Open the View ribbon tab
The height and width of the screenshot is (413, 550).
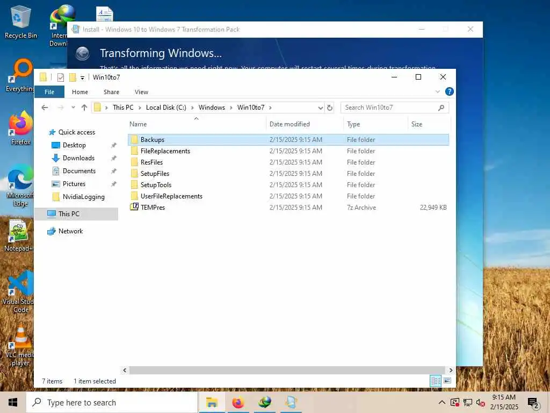click(141, 92)
